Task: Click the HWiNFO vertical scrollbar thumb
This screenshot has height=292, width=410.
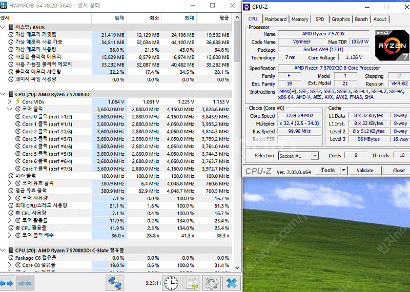Action: 237,41
